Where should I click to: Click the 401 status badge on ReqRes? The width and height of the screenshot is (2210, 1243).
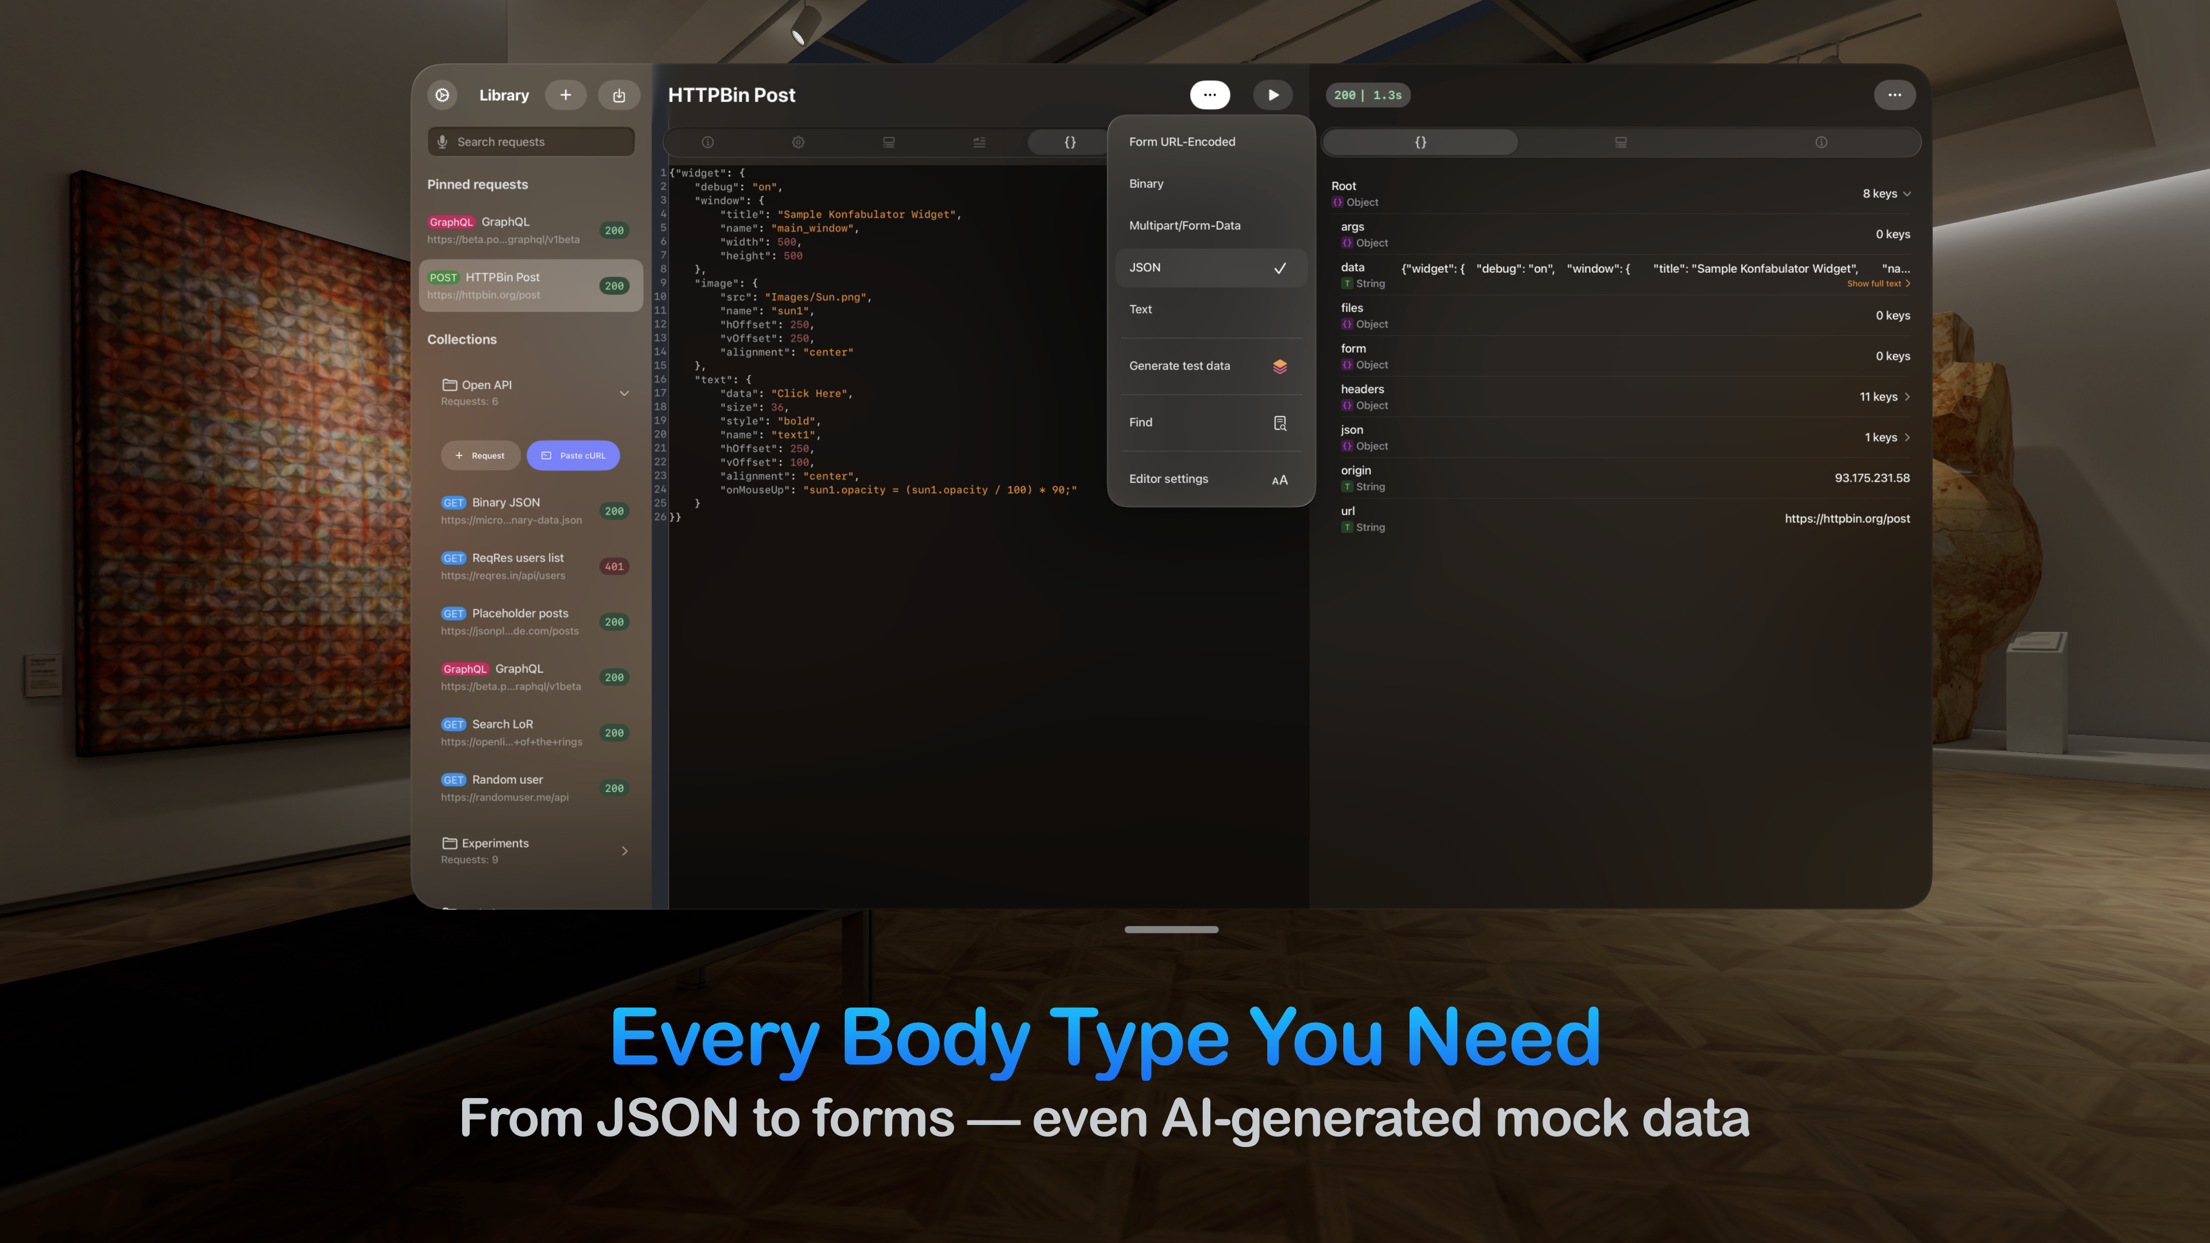614,566
